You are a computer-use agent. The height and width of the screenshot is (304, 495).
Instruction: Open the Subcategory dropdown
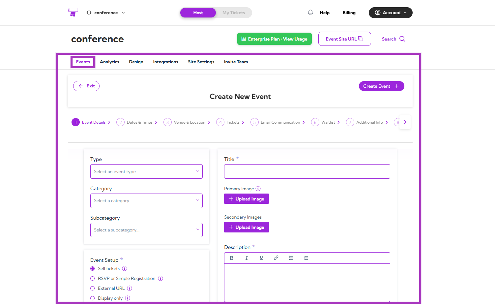146,230
